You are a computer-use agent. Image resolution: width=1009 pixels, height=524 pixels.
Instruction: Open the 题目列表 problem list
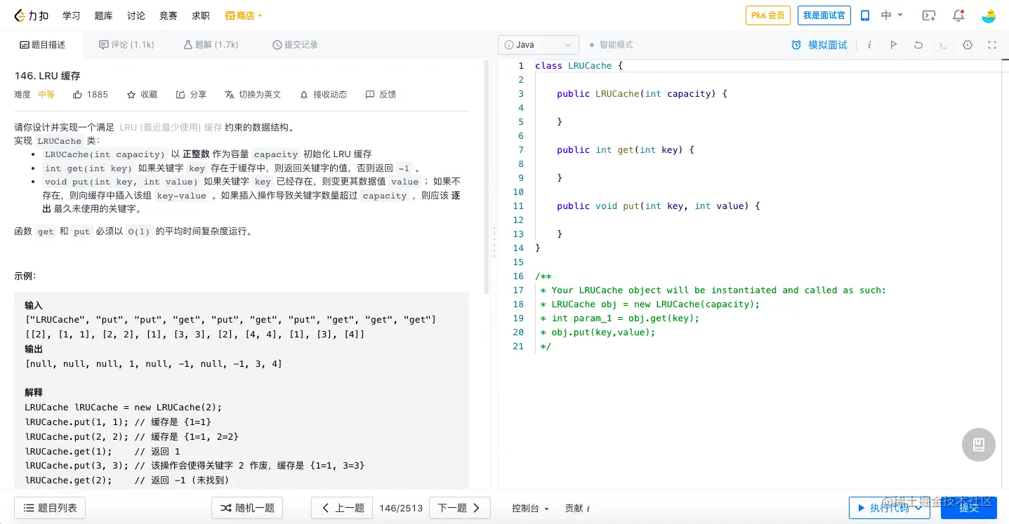click(50, 508)
